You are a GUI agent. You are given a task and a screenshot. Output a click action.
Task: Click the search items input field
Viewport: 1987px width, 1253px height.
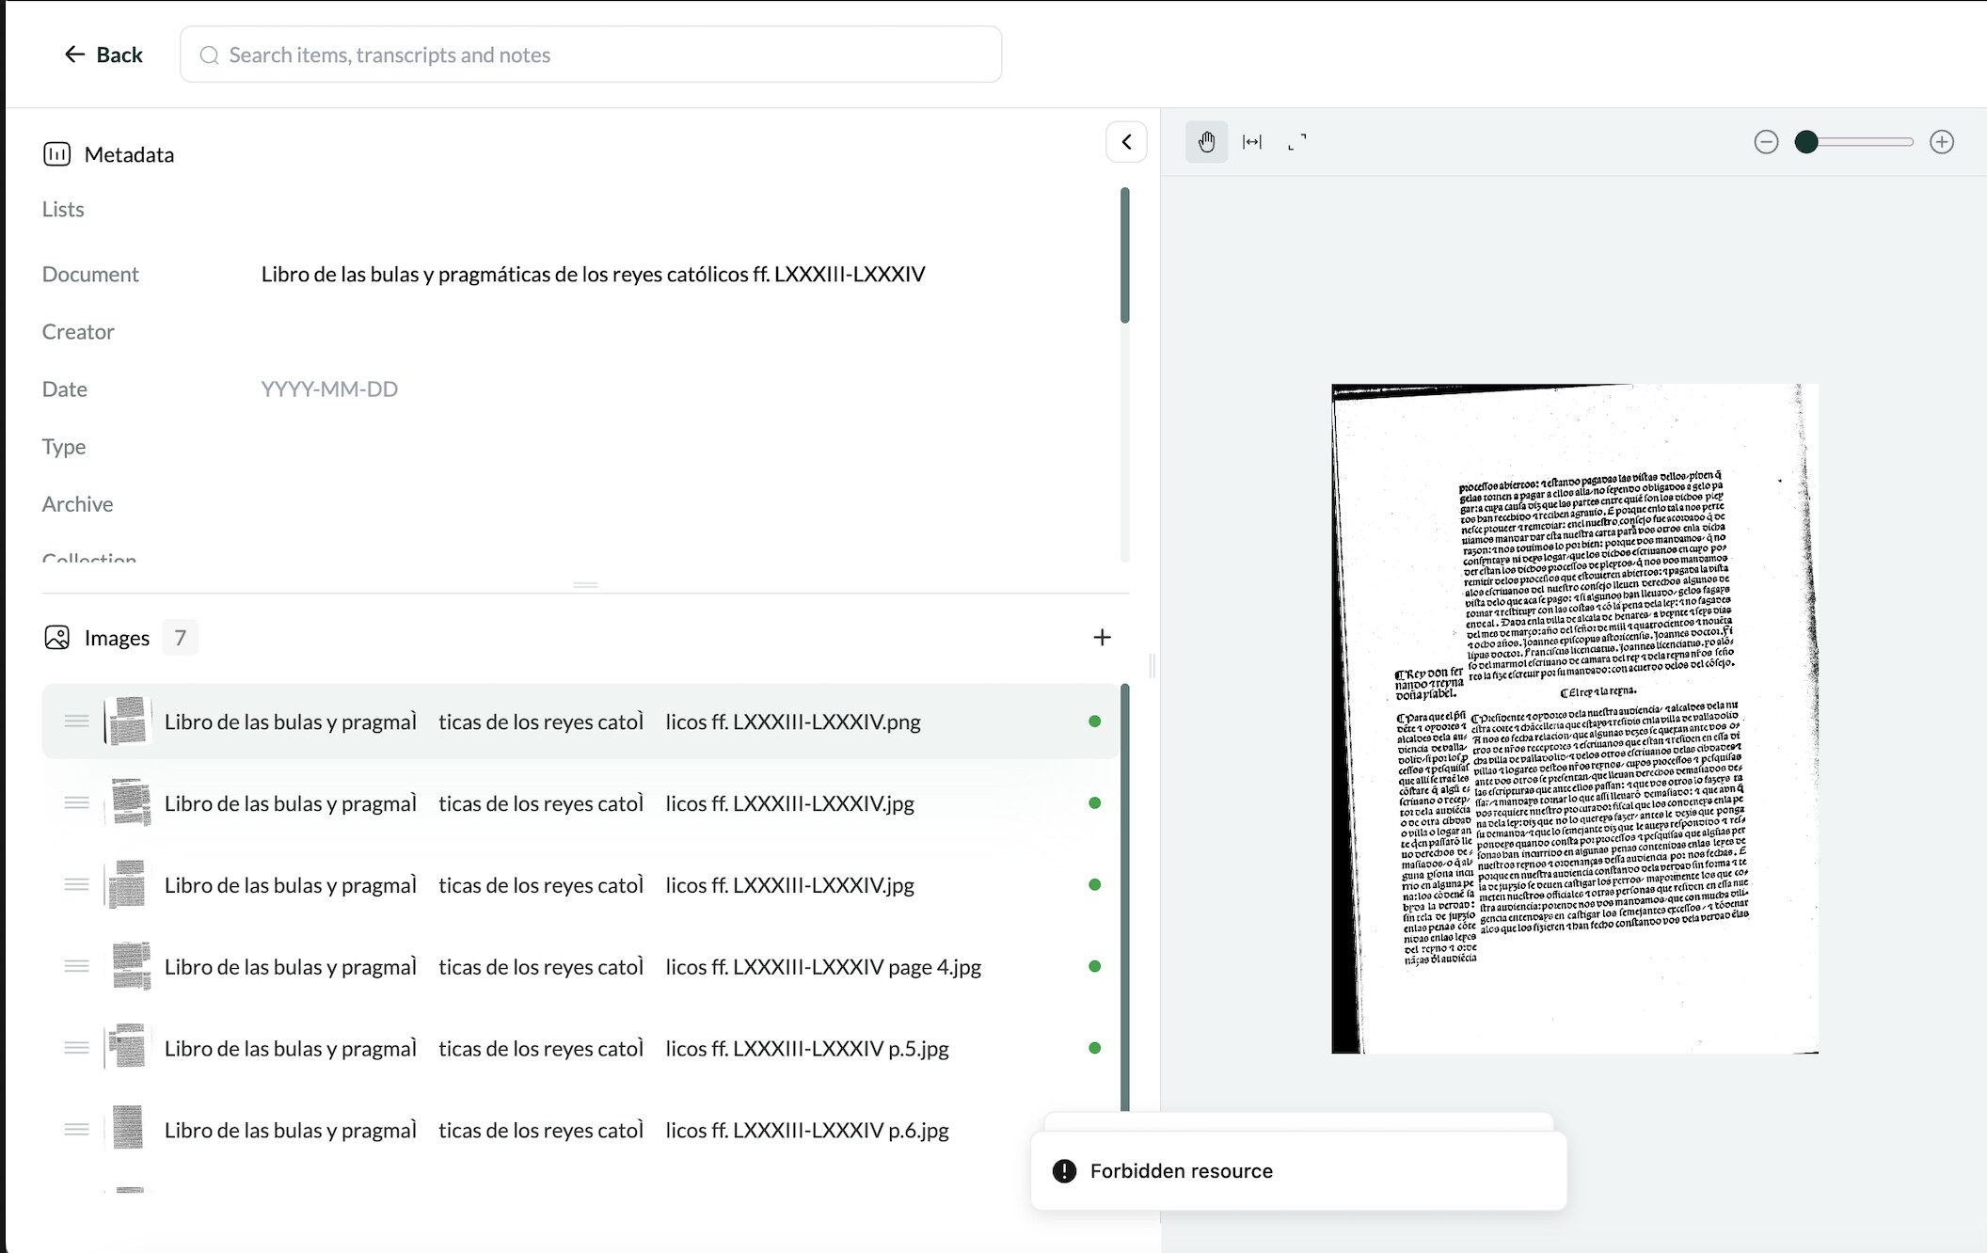coord(591,55)
